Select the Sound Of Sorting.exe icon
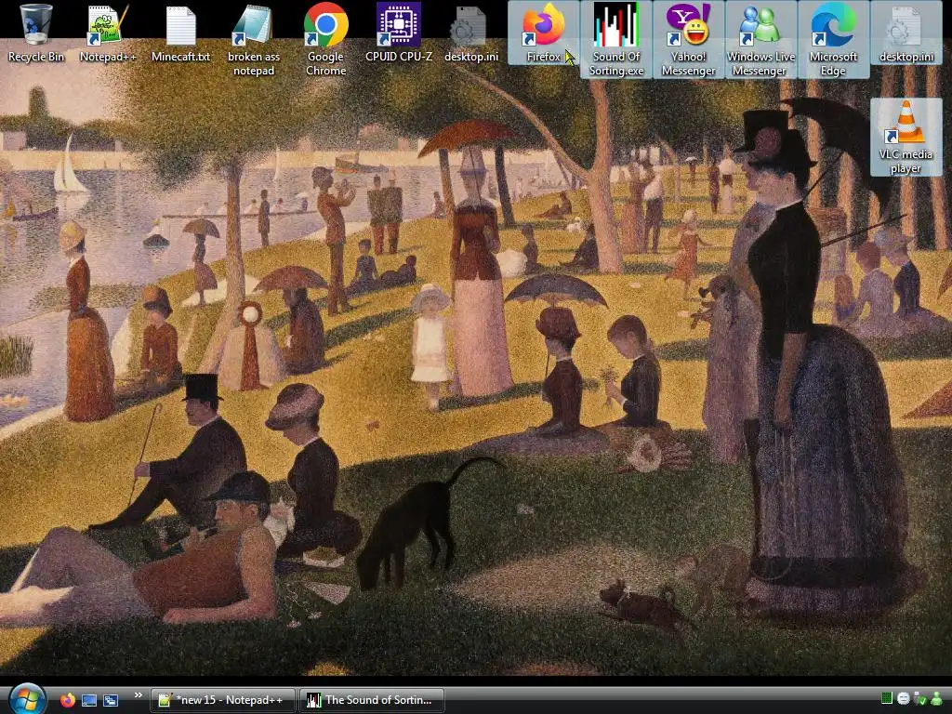Screen dimensions: 952x714 point(616,40)
